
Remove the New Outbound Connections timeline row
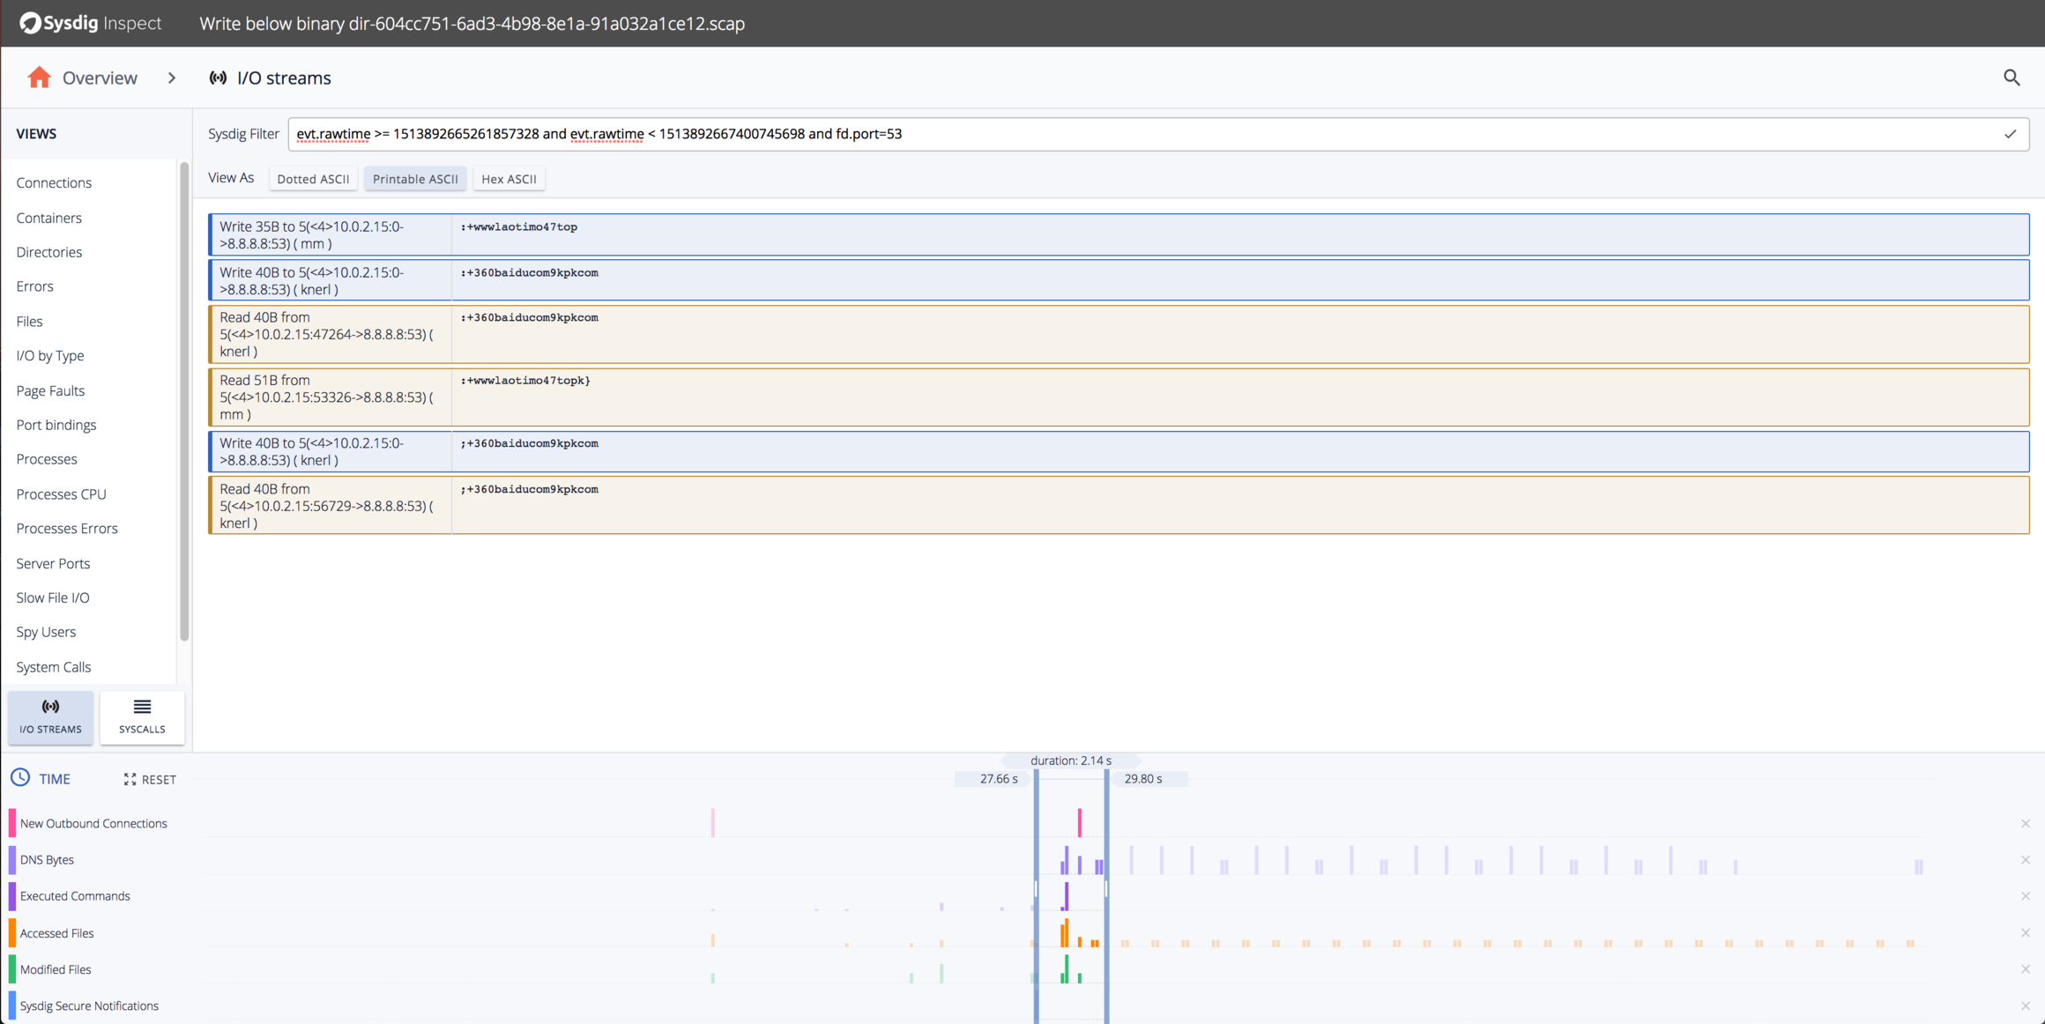(2026, 823)
